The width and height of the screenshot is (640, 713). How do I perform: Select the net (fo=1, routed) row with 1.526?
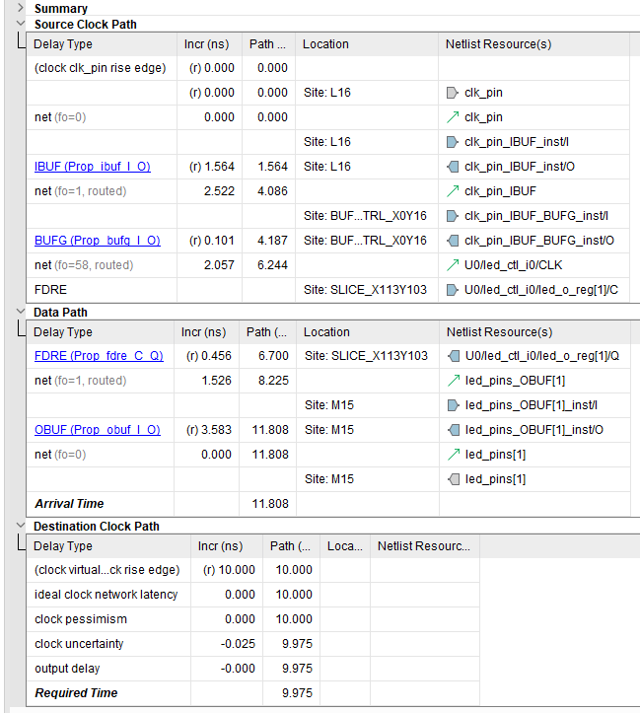point(328,380)
